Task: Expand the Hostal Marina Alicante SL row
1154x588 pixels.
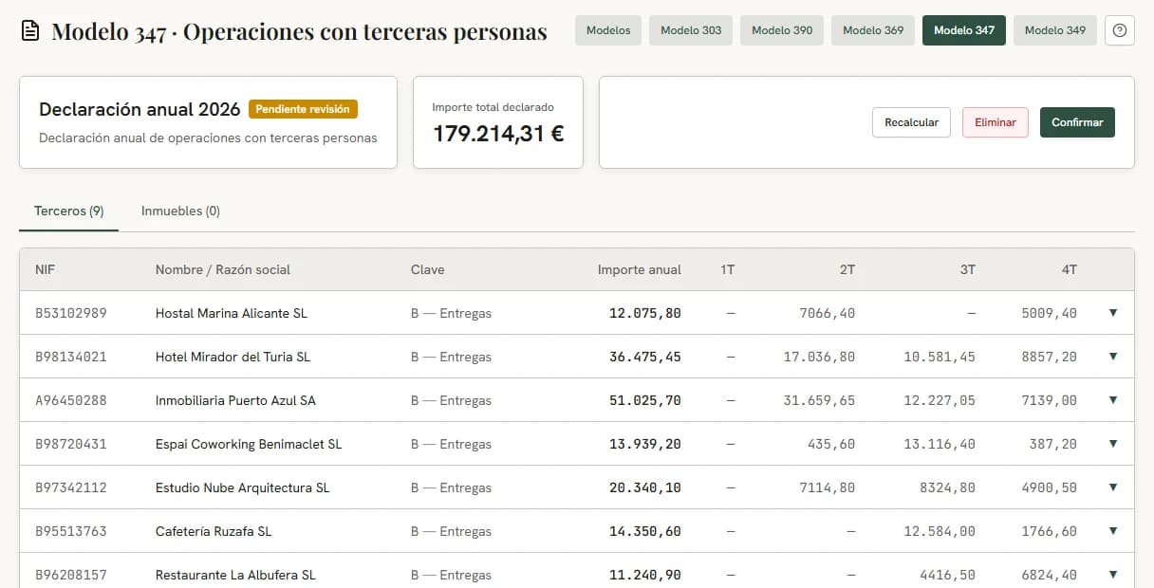Action: (1113, 313)
